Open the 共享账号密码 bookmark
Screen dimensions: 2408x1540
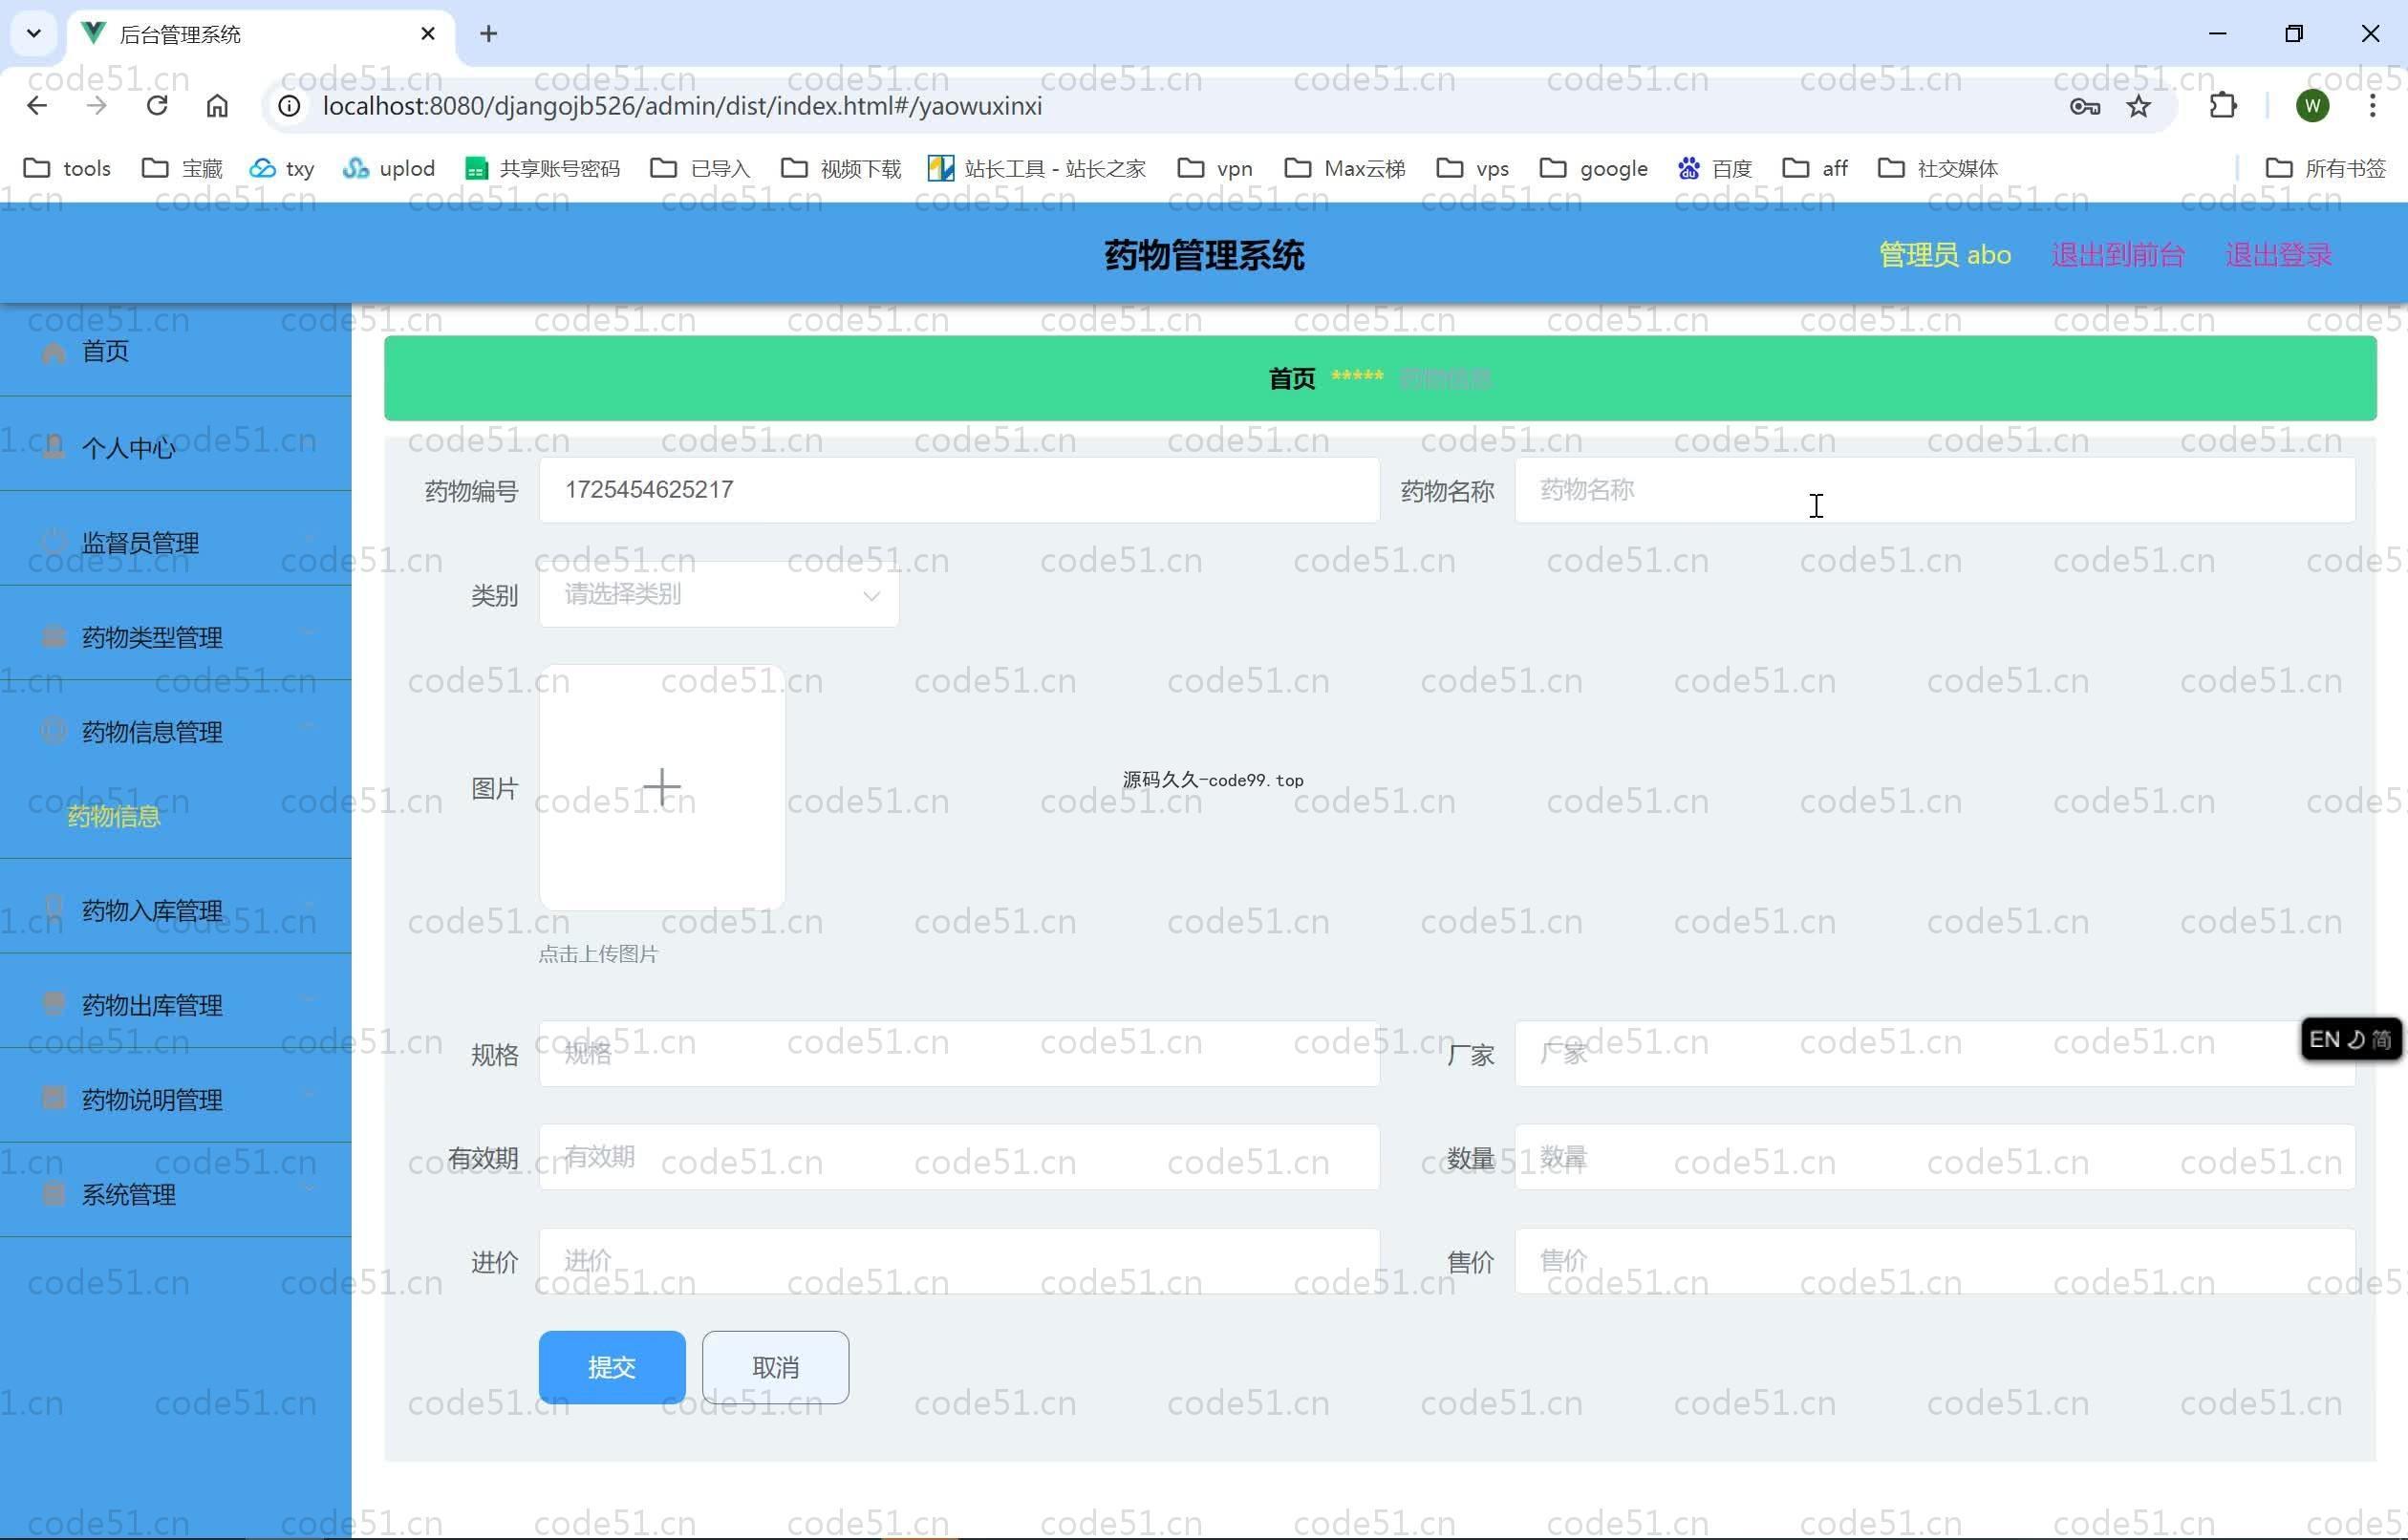pyautogui.click(x=542, y=168)
